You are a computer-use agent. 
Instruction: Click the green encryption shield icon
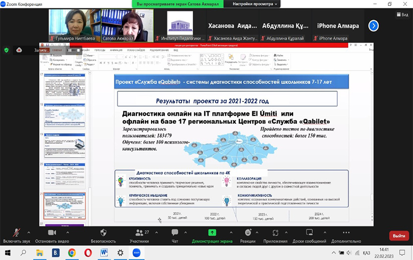6,50
